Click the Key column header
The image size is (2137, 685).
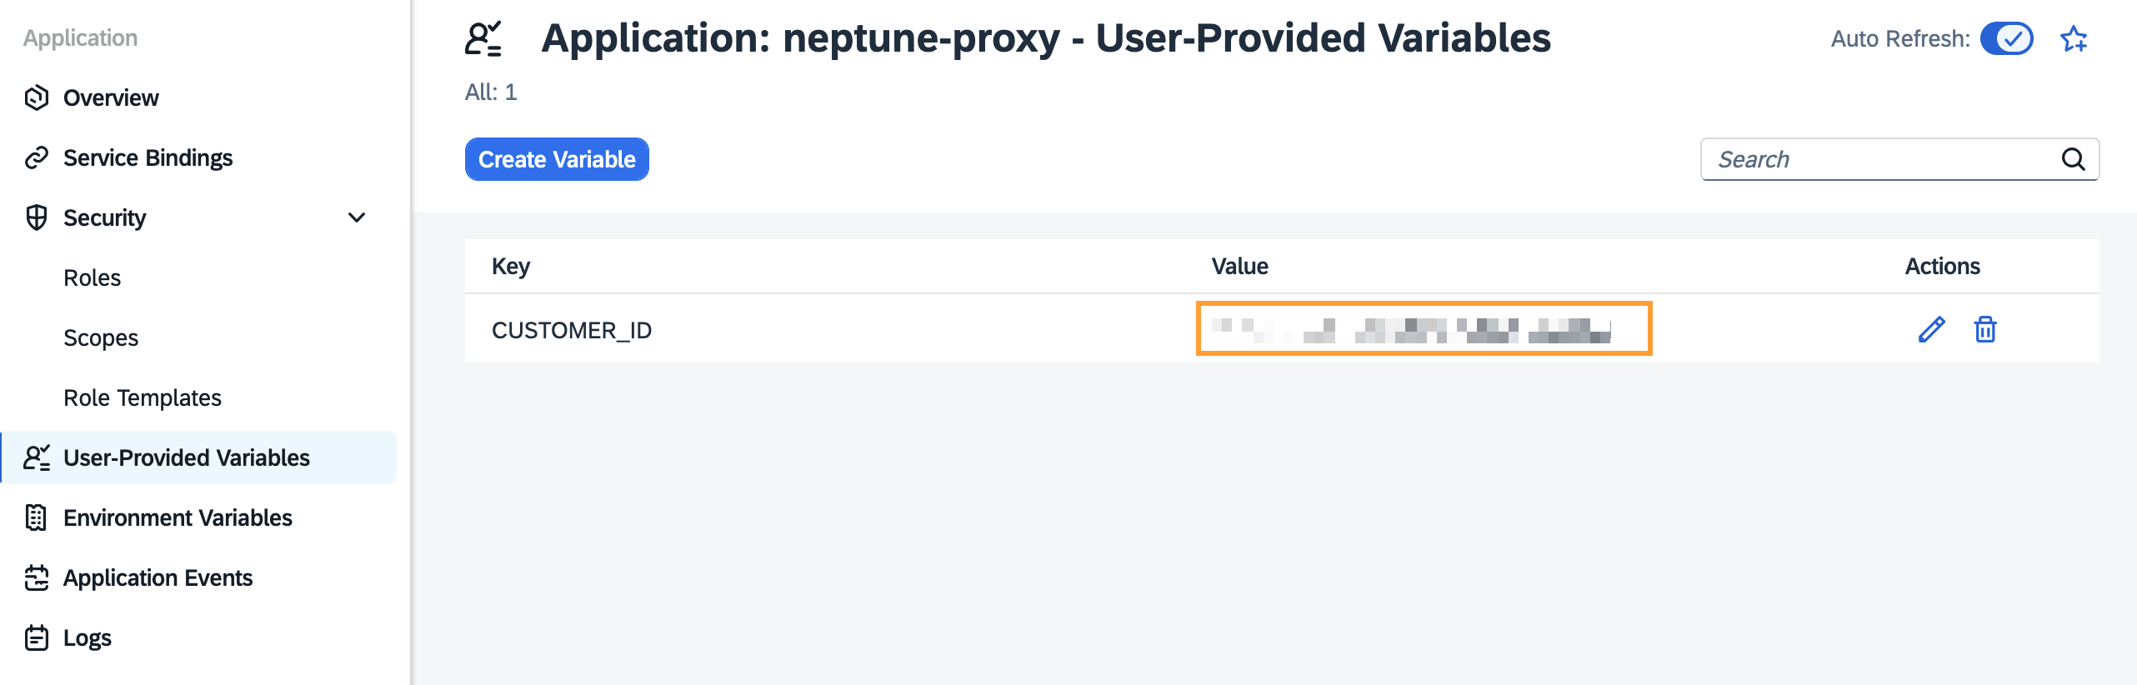511,266
